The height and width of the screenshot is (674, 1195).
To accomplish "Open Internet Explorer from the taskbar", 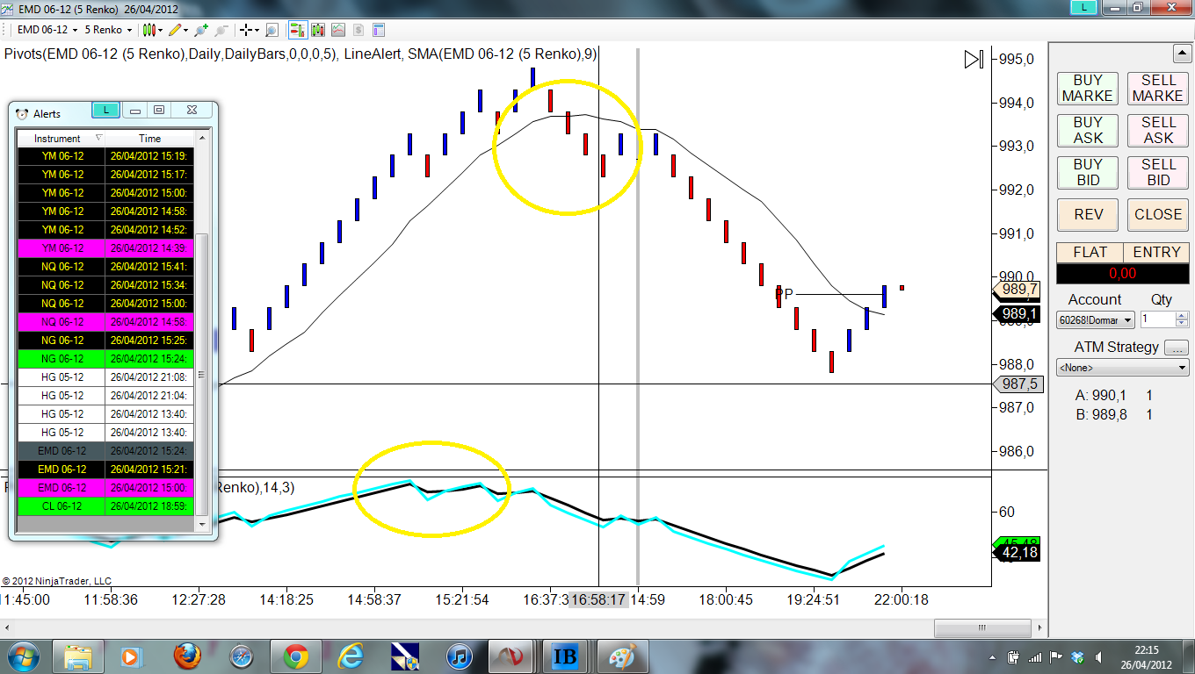I will coord(351,656).
